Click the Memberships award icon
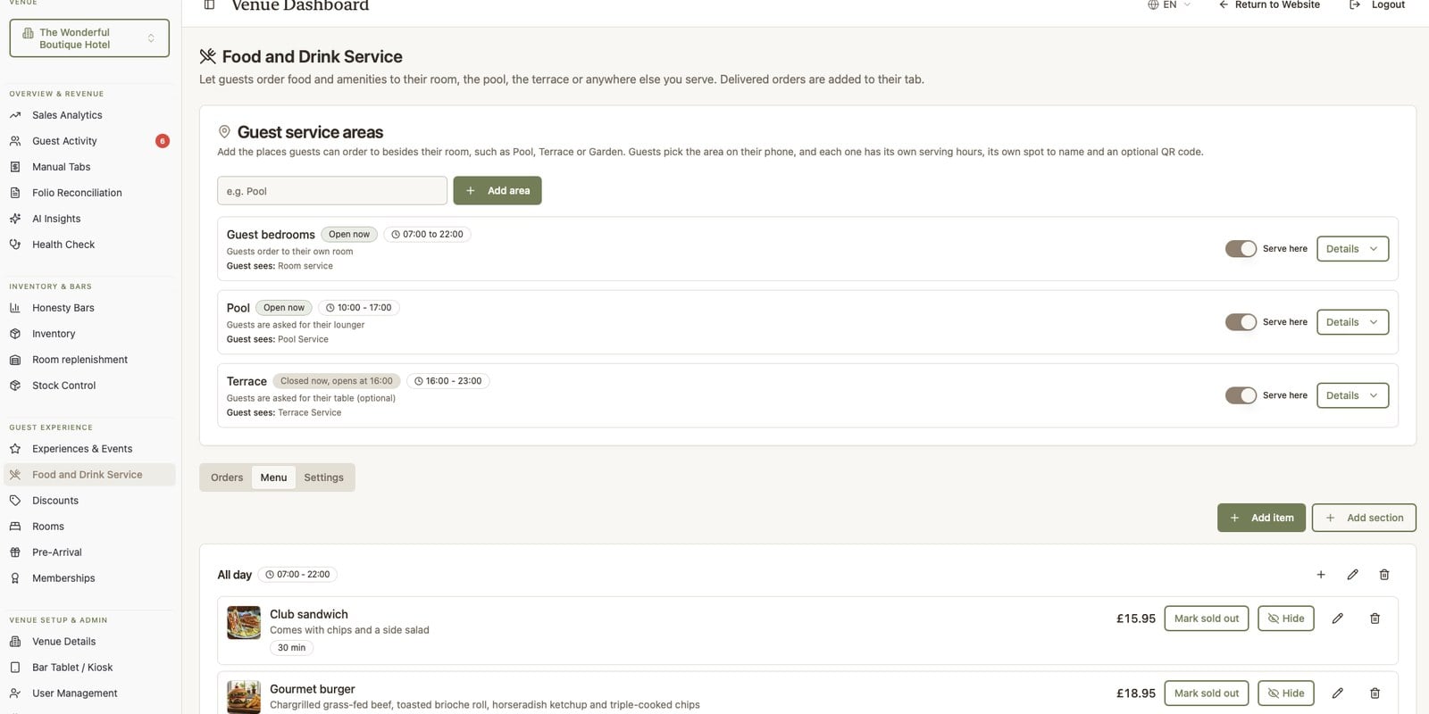The height and width of the screenshot is (714, 1429). click(15, 578)
